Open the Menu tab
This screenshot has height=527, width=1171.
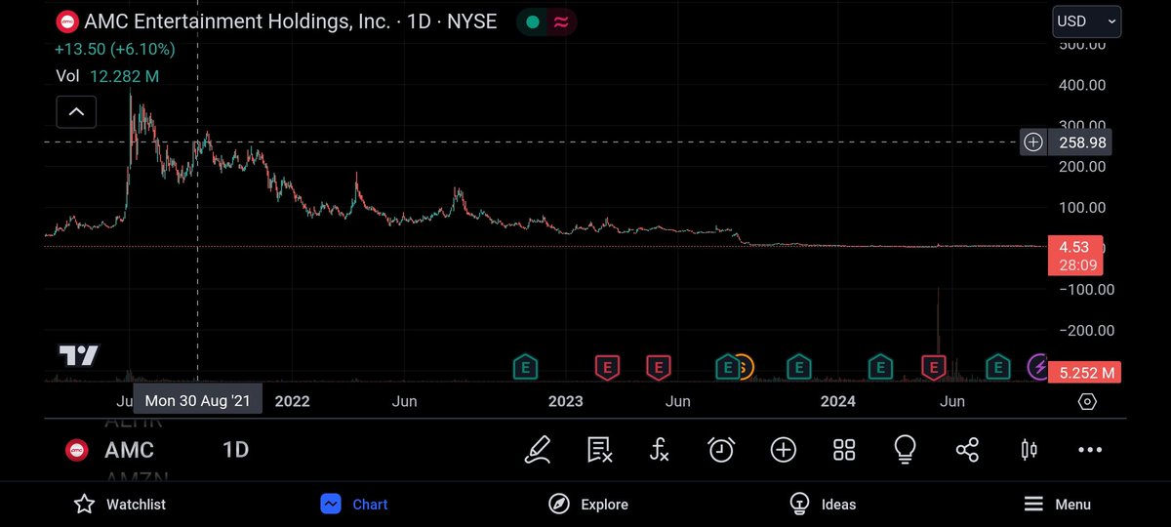[1057, 504]
